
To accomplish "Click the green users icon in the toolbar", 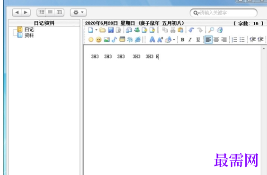I will pos(137,30).
